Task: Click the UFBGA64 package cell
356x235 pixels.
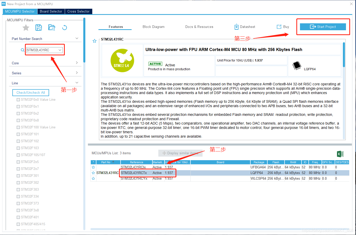Action: [x=258, y=167]
